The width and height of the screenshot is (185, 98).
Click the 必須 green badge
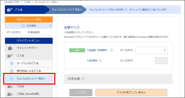(77, 50)
